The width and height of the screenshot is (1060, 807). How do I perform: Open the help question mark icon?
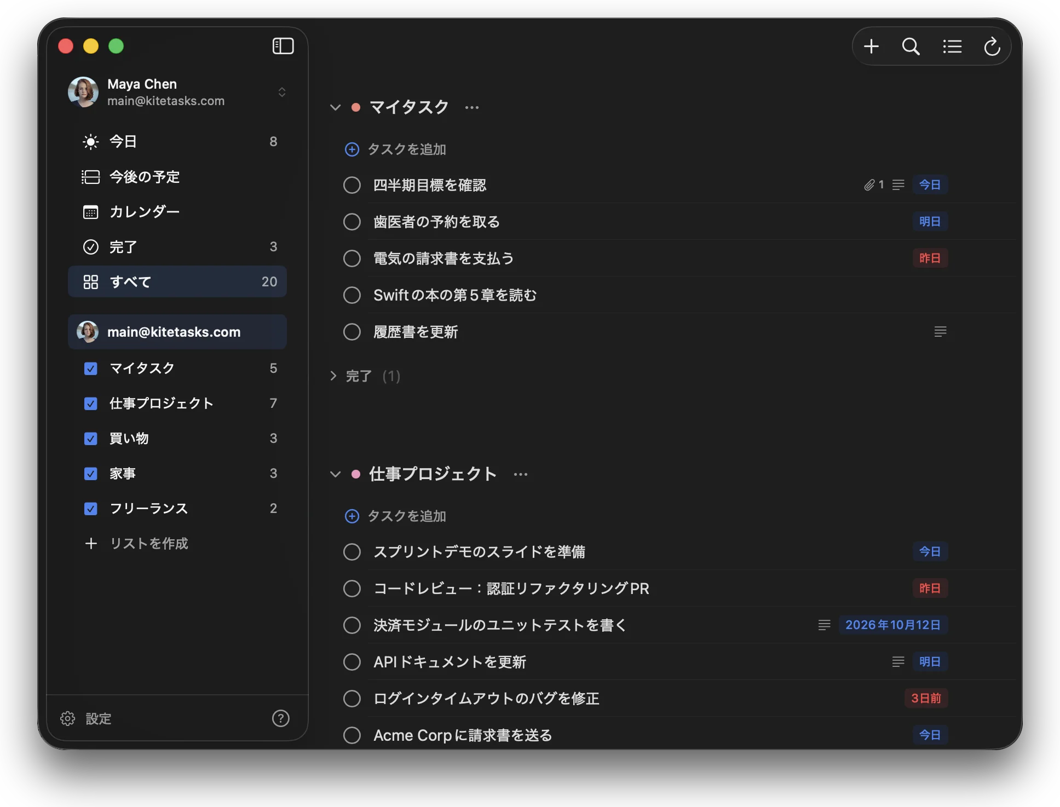(281, 718)
